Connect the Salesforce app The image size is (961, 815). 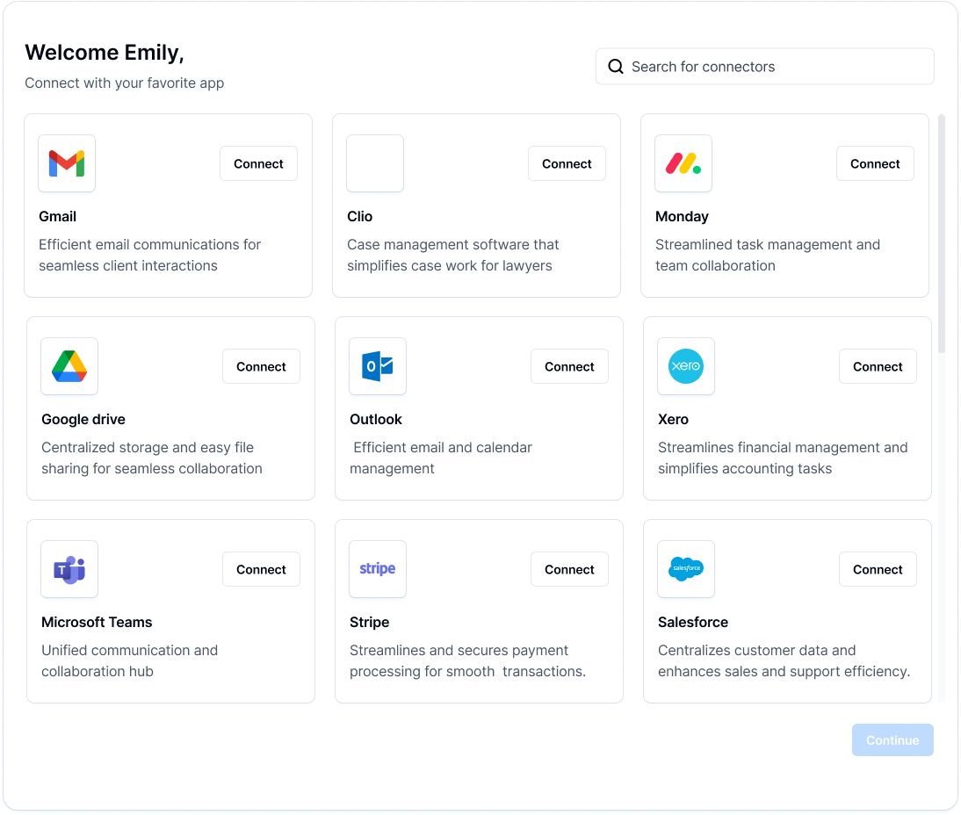coord(878,569)
